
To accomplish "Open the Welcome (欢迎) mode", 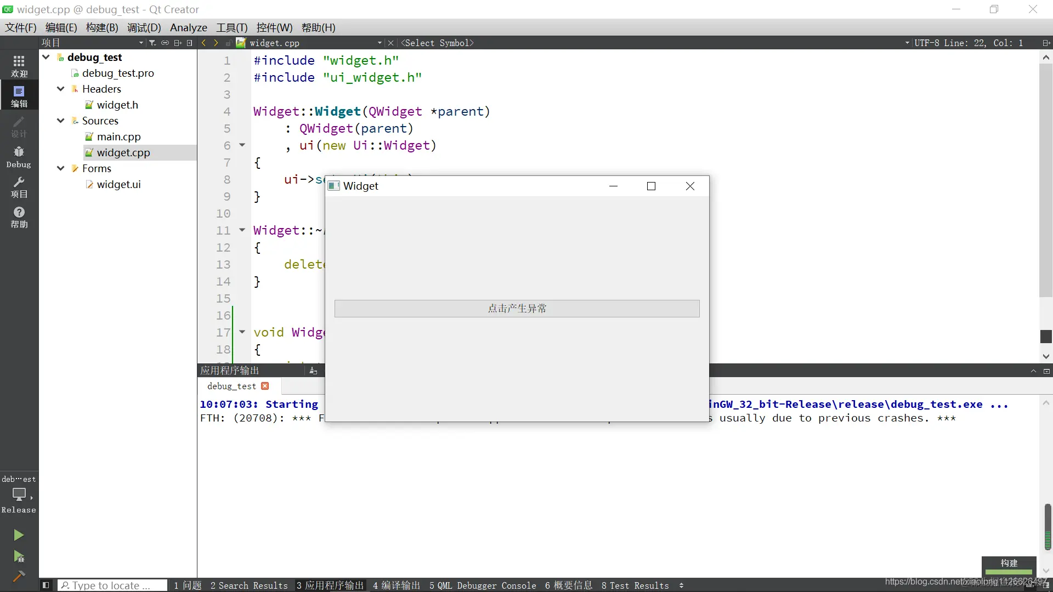I will click(19, 66).
